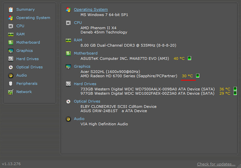This screenshot has height=168, width=241.
Task: Click the Network card icon in sidebar
Action: point(11,92)
